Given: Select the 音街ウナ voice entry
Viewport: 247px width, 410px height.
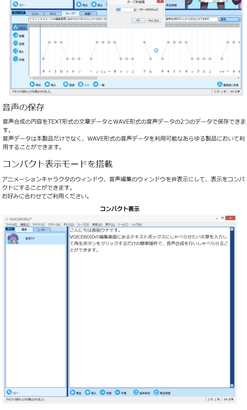Looking at the screenshot, I should (x=36, y=239).
